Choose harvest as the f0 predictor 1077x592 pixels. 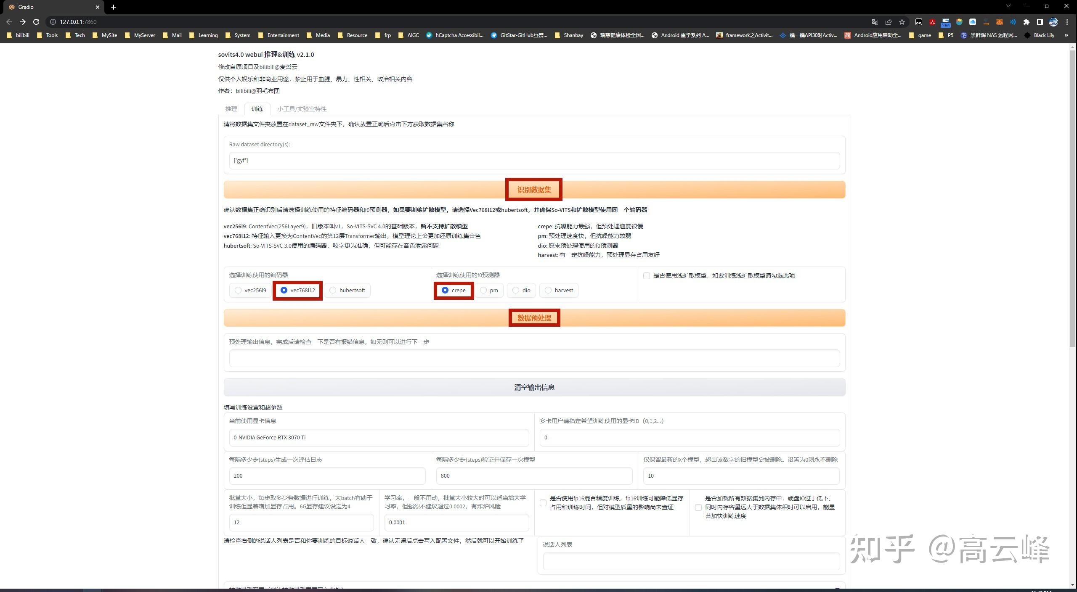point(548,290)
